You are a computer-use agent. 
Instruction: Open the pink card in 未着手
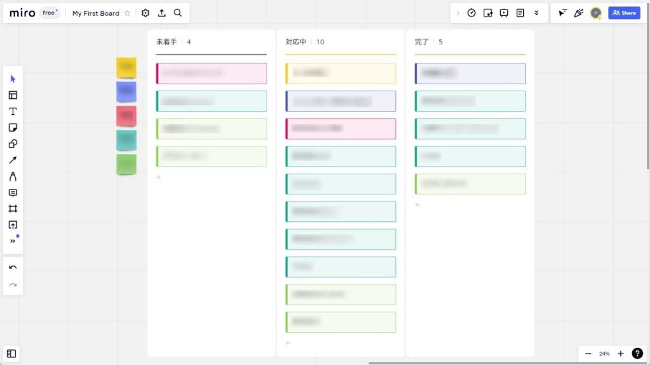click(211, 74)
